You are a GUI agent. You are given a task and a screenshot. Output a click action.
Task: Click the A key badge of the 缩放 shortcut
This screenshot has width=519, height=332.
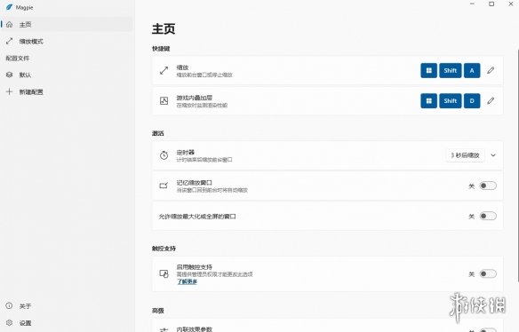tap(472, 70)
